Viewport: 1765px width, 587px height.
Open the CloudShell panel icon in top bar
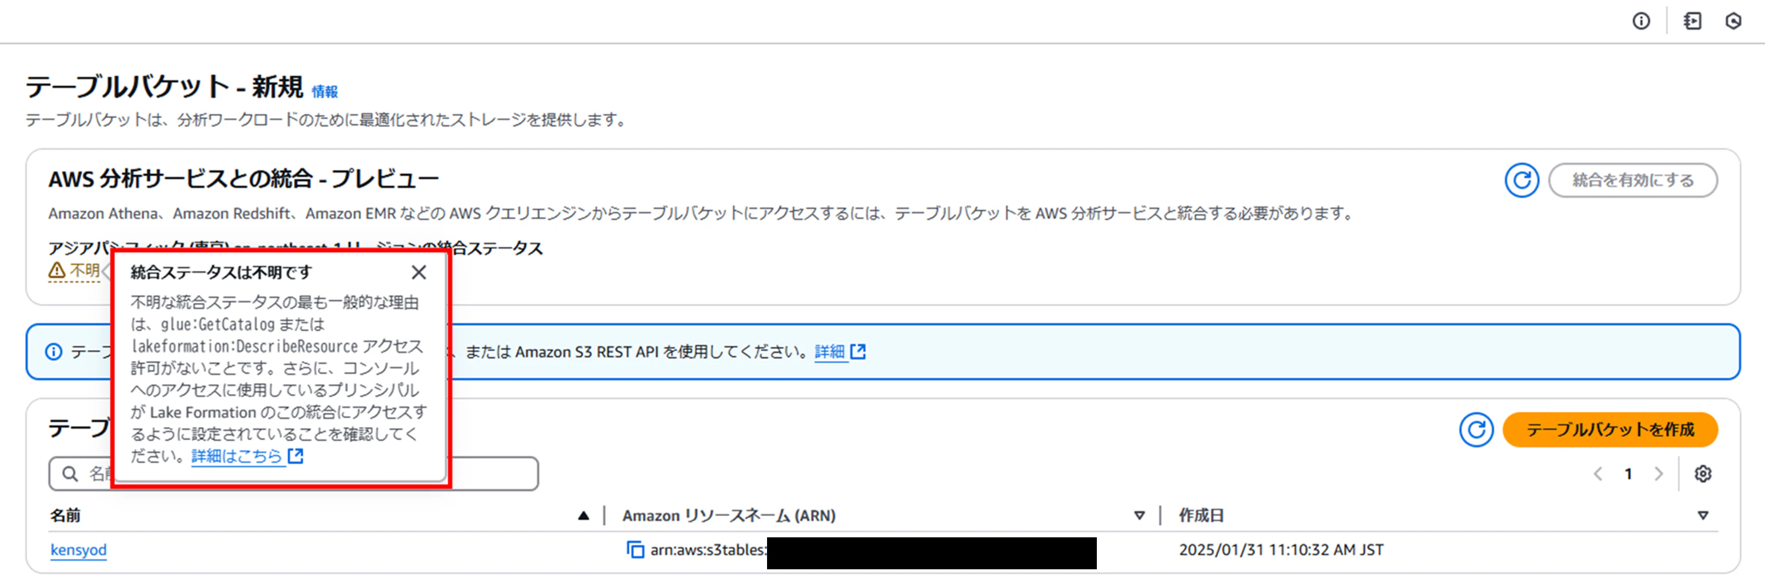1692,21
